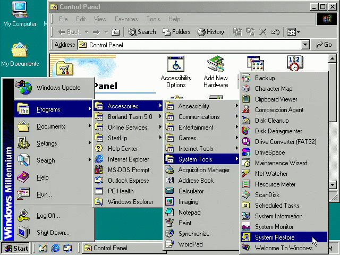Run ScanDisk icon

(246, 195)
